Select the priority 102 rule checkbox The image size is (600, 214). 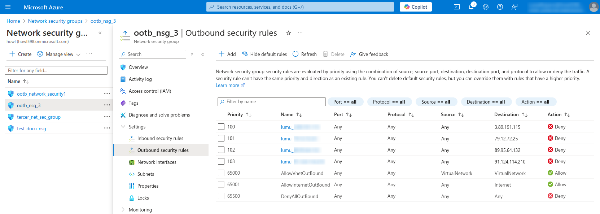click(221, 150)
